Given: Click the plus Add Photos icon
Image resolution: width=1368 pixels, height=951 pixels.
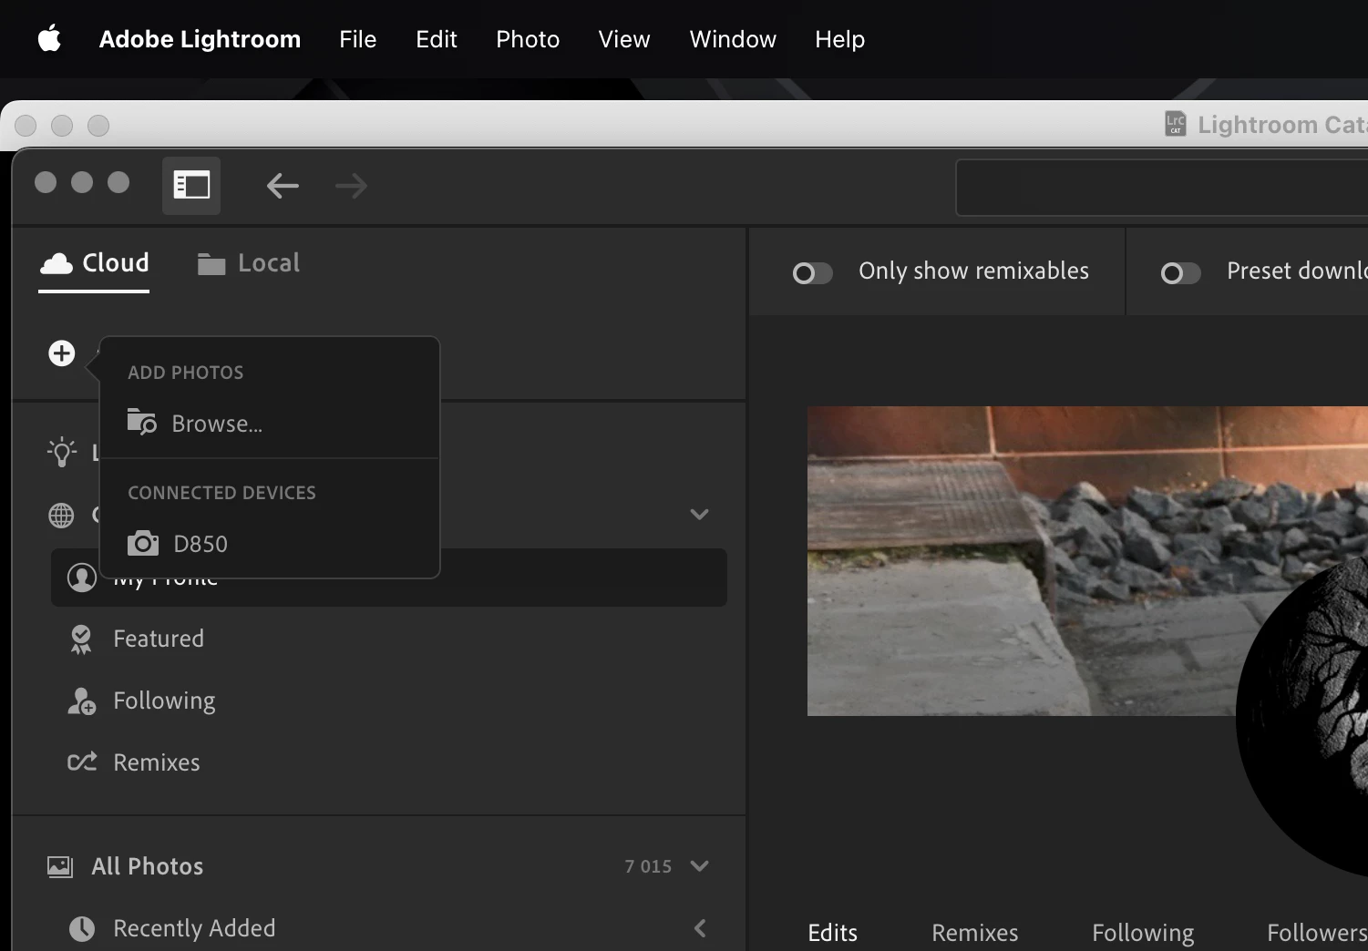Looking at the screenshot, I should (x=62, y=353).
